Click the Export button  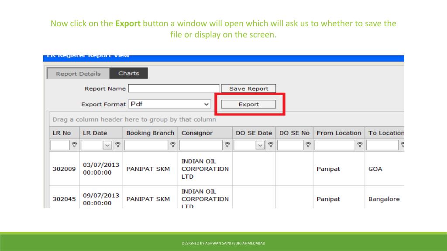(x=248, y=104)
